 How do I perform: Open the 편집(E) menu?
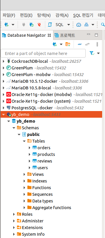click(x=26, y=15)
